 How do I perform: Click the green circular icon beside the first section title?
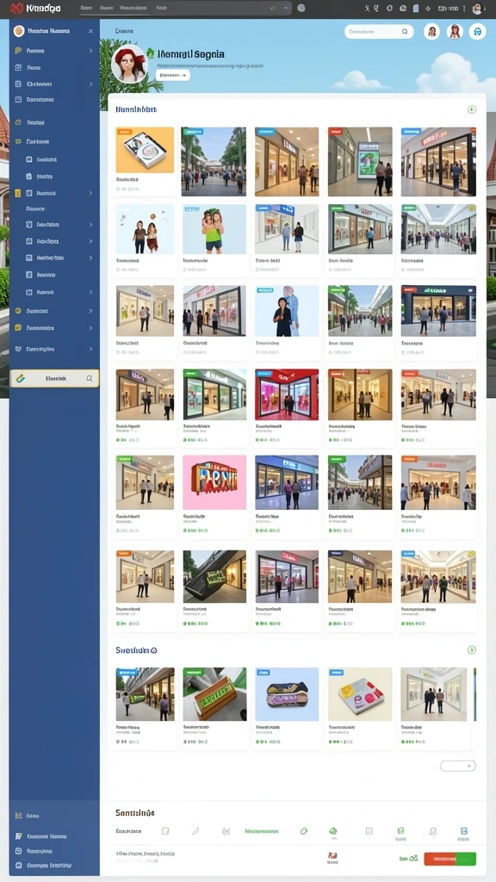(x=472, y=109)
